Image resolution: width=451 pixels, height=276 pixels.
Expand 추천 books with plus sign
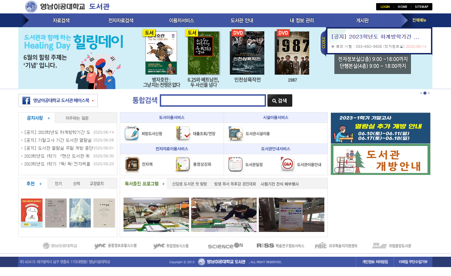(40, 184)
